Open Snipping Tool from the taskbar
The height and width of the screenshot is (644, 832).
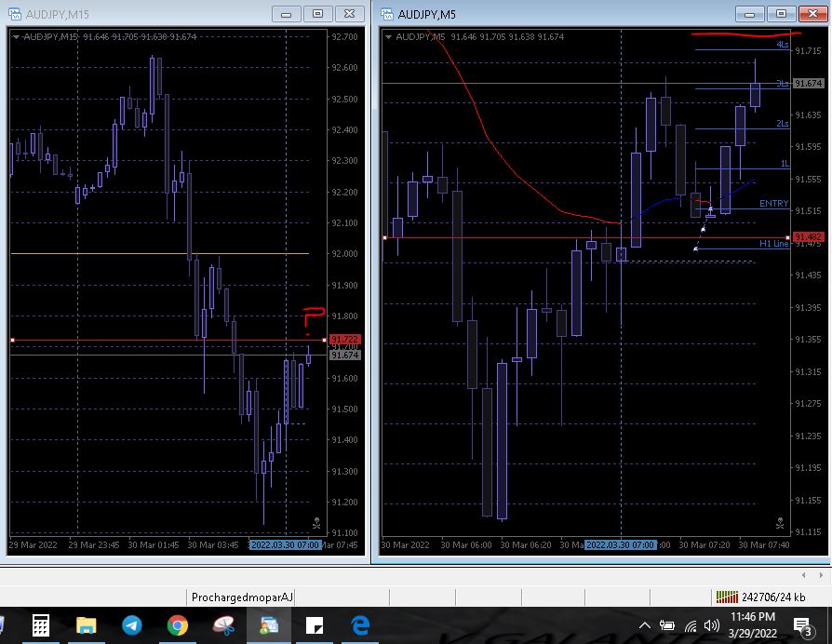click(223, 625)
